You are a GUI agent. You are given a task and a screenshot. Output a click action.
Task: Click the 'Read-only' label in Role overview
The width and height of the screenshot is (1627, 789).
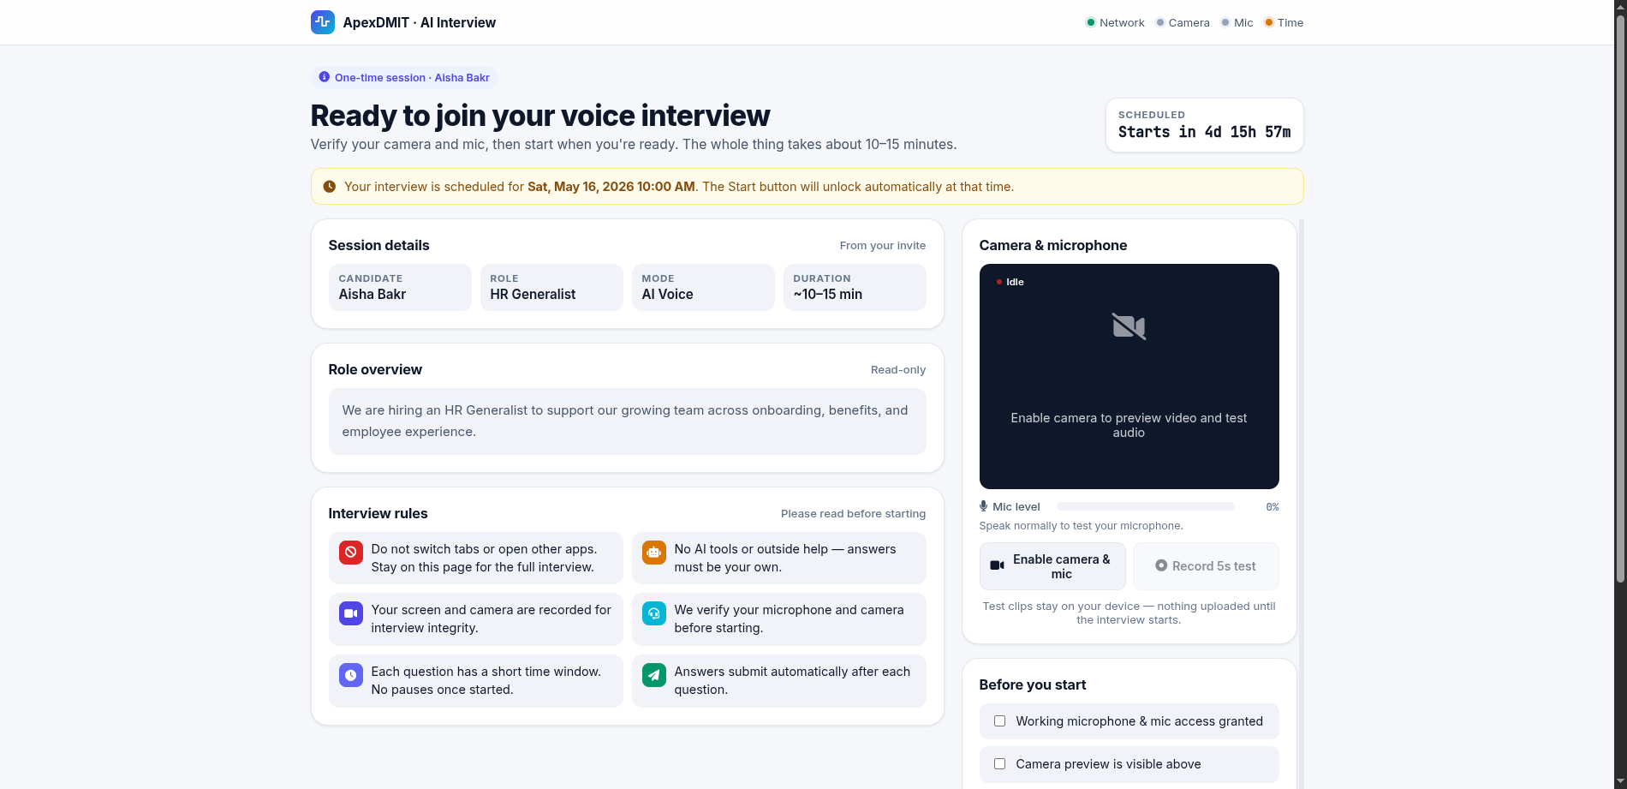pos(898,370)
